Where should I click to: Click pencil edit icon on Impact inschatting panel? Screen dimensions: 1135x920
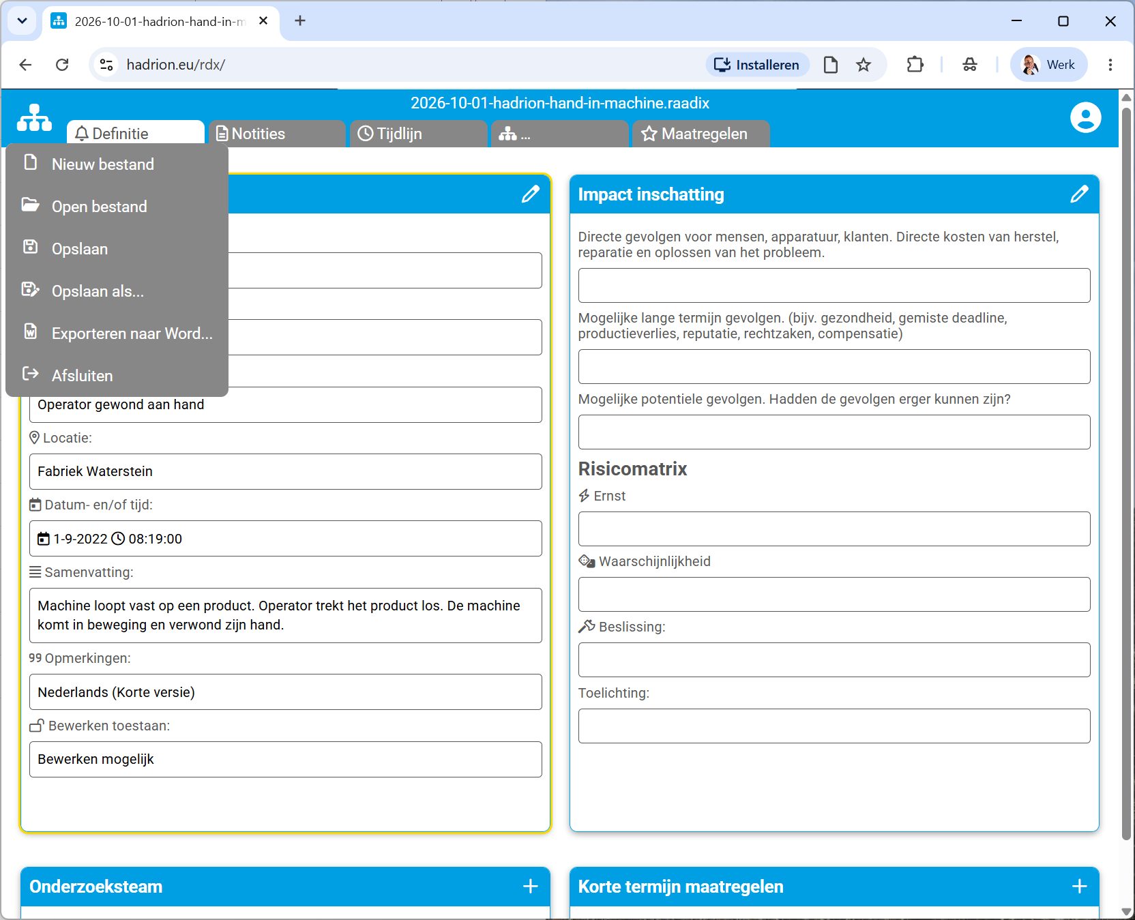[x=1079, y=194]
